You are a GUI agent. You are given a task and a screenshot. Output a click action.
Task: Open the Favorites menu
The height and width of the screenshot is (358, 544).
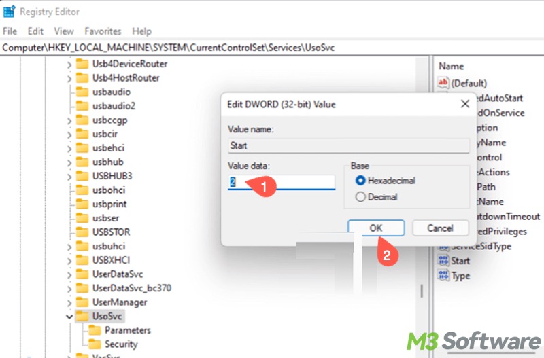(x=103, y=31)
